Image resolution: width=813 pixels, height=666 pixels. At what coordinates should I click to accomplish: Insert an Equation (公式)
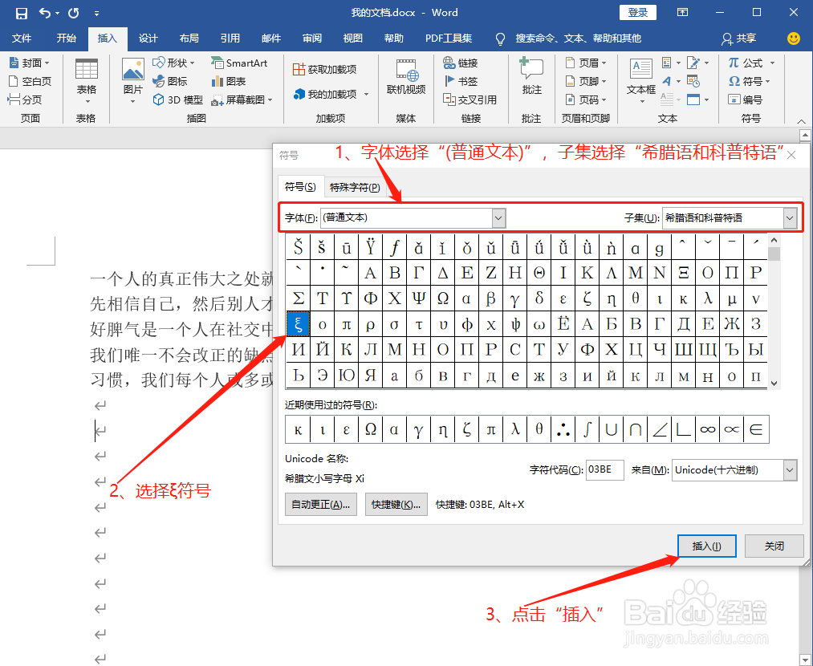751,63
